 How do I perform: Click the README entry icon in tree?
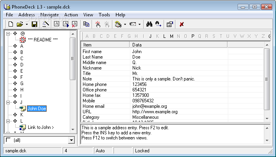[x=23, y=40]
